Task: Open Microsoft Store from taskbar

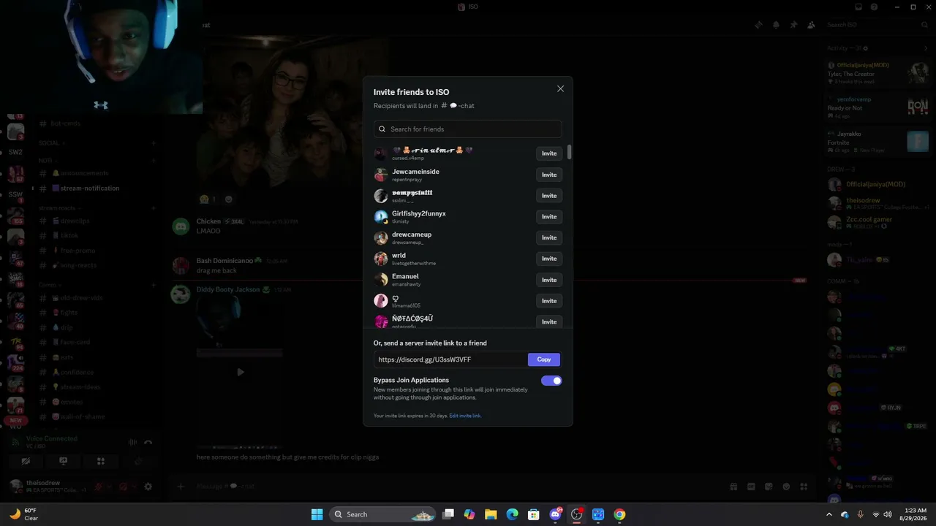Action: [x=534, y=514]
